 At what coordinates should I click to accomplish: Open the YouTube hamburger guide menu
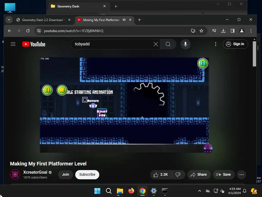click(13, 44)
